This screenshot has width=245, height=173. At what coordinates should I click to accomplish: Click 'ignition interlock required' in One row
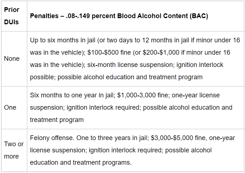click(x=103, y=107)
